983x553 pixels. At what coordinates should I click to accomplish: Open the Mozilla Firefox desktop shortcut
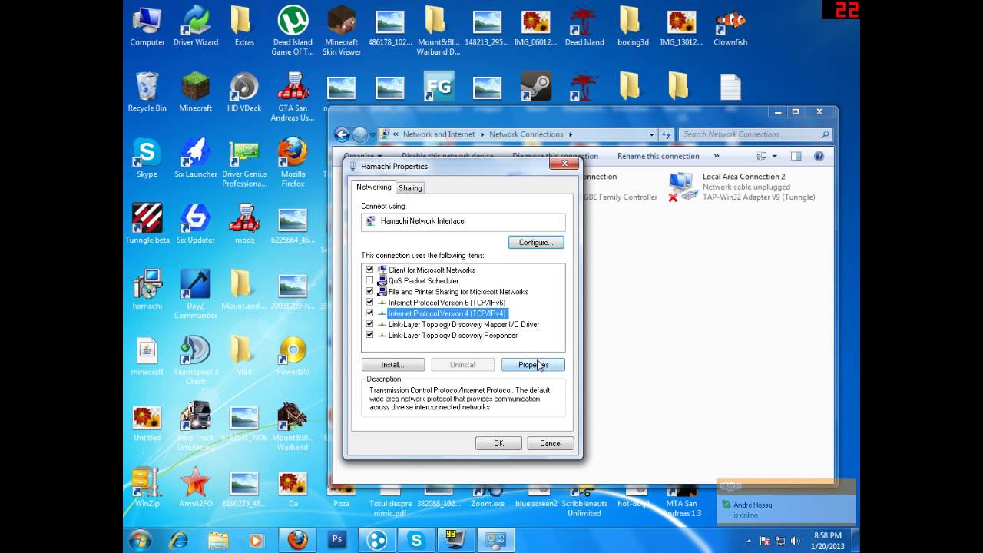pyautogui.click(x=293, y=163)
